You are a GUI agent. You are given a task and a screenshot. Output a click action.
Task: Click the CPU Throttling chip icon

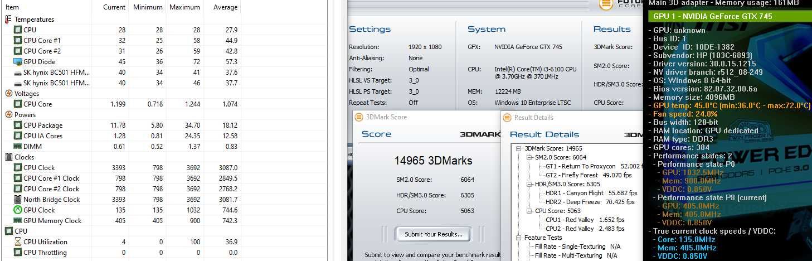(x=17, y=253)
